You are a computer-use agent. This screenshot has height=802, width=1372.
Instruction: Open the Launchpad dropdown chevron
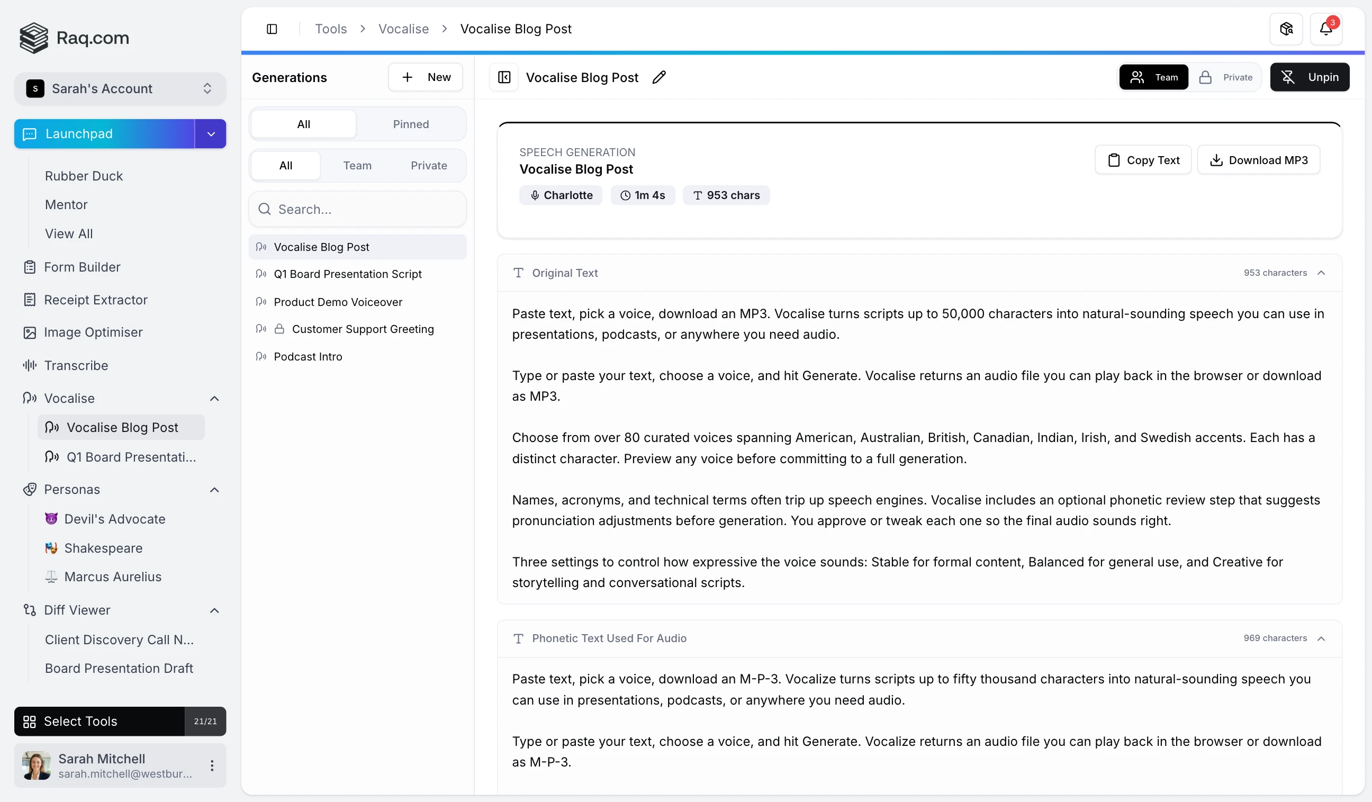(x=210, y=133)
